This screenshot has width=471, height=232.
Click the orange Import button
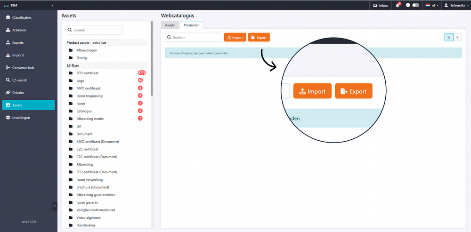235,37
